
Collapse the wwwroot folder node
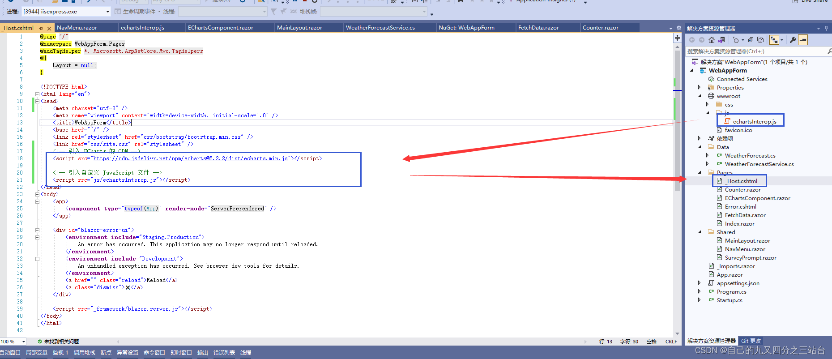pyautogui.click(x=700, y=96)
